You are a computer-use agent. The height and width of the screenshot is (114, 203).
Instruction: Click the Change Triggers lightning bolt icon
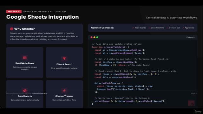pos(64,91)
